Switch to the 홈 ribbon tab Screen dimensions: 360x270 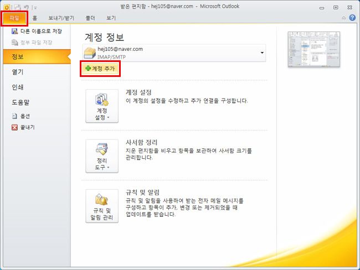[35, 18]
